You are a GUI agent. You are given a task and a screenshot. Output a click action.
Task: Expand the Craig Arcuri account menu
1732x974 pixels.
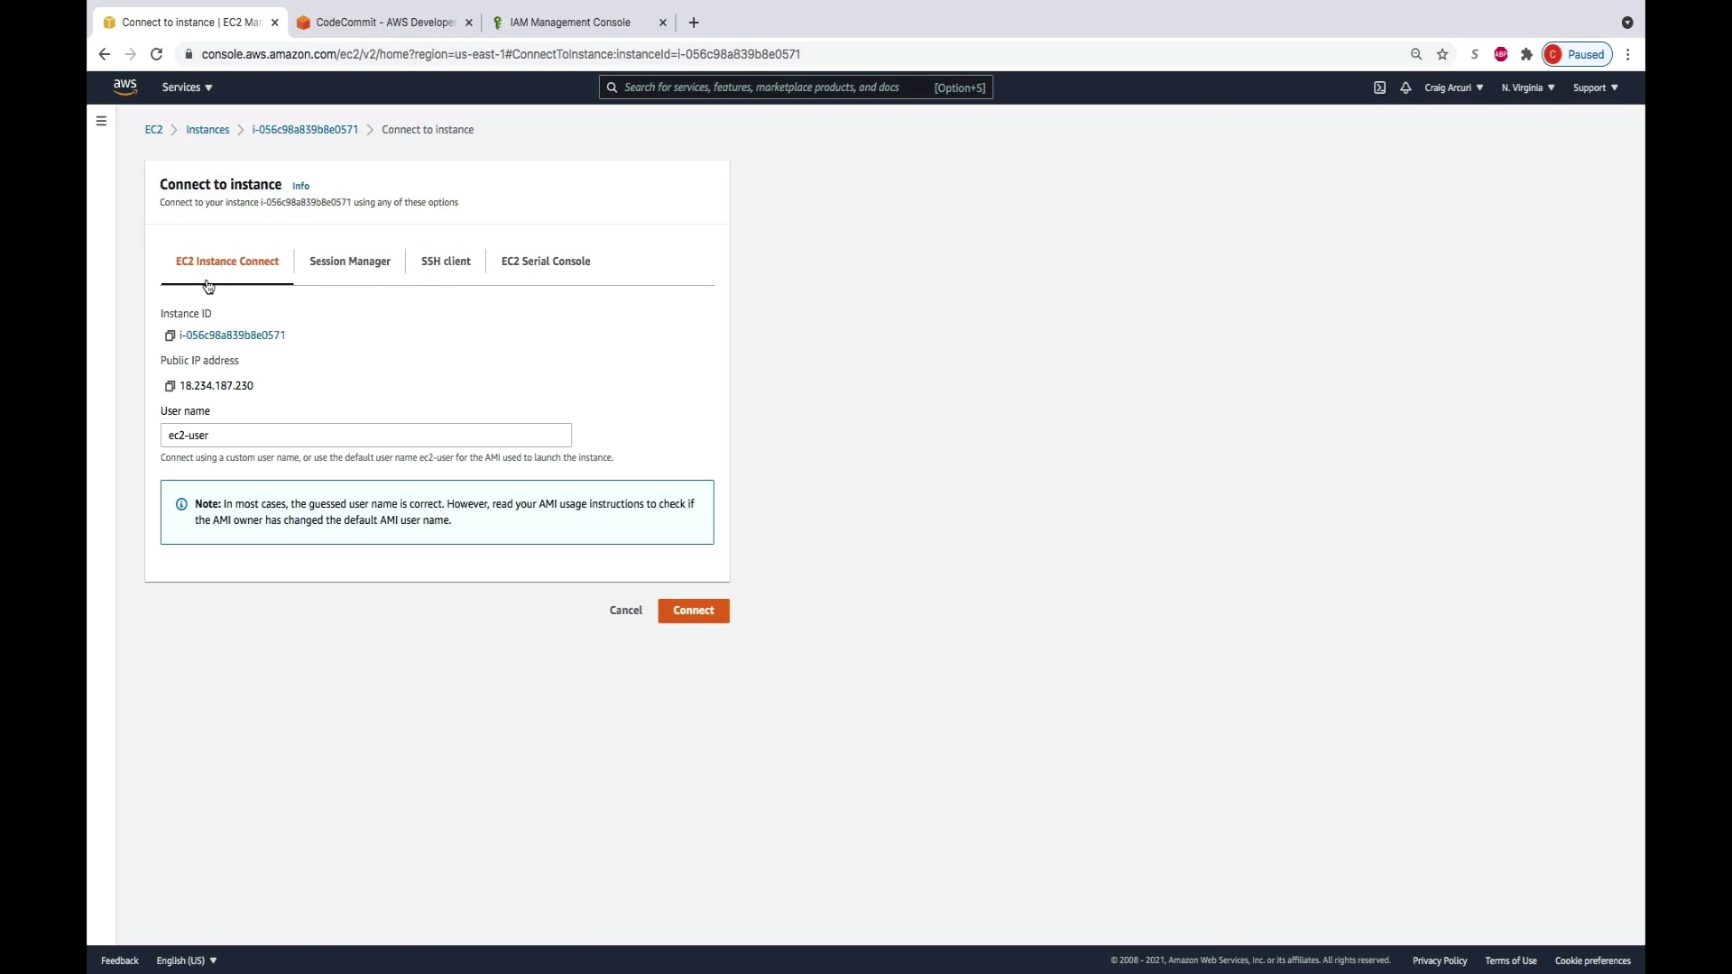coord(1453,87)
